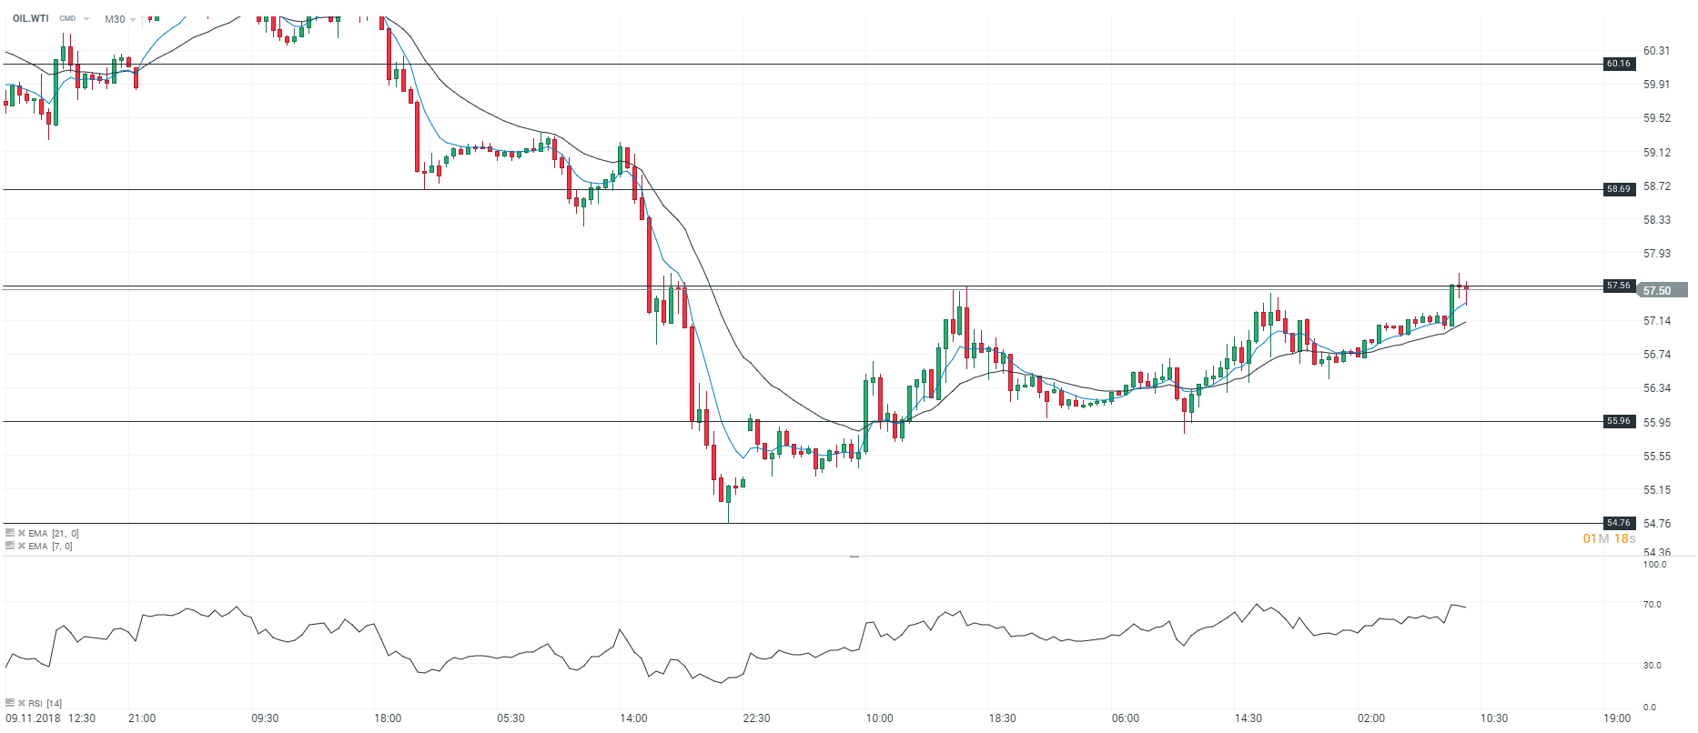Image resolution: width=1698 pixels, height=733 pixels.
Task: Click the 09.11.2018 12:30 date label
Action: (50, 718)
